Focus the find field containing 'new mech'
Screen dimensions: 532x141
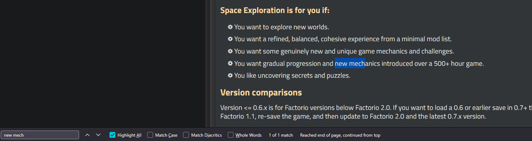(40, 135)
